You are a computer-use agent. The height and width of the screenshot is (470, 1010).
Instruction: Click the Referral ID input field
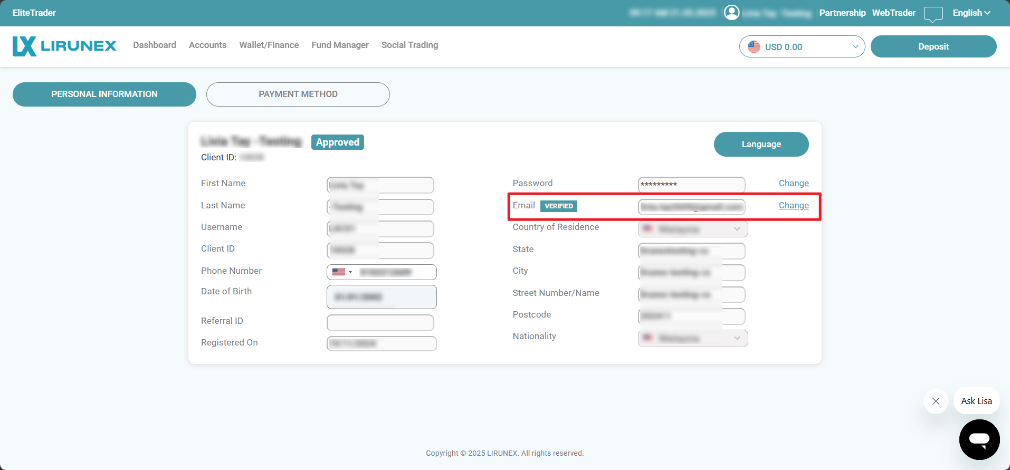click(380, 322)
